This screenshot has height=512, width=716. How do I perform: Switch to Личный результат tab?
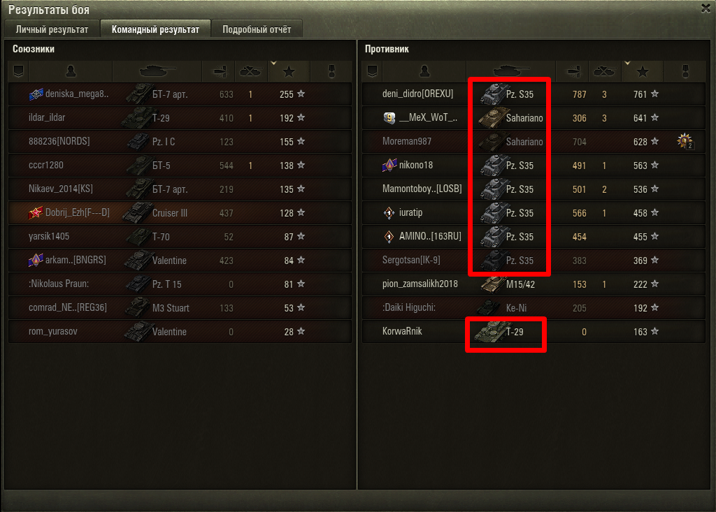52,29
